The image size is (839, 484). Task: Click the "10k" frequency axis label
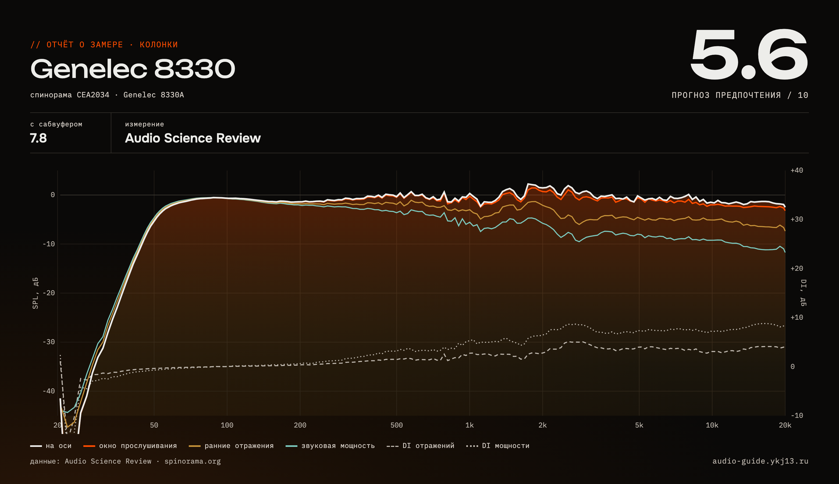pyautogui.click(x=712, y=425)
